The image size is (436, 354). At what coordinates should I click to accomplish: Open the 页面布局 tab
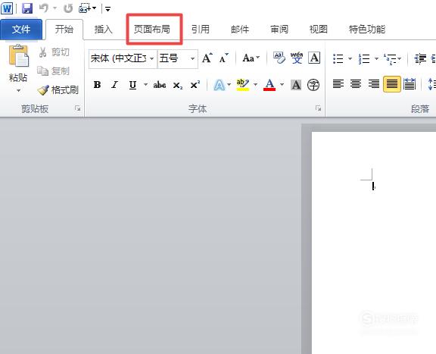(152, 30)
